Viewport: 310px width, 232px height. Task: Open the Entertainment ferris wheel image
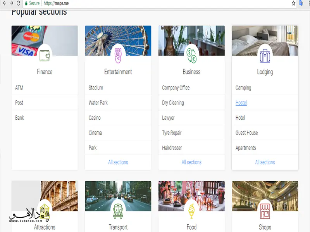tap(118, 41)
